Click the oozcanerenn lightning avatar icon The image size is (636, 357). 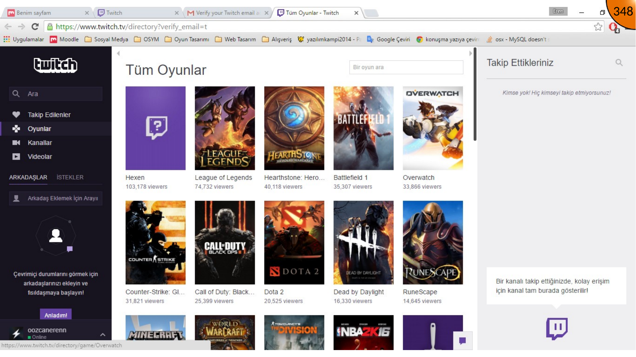click(16, 333)
